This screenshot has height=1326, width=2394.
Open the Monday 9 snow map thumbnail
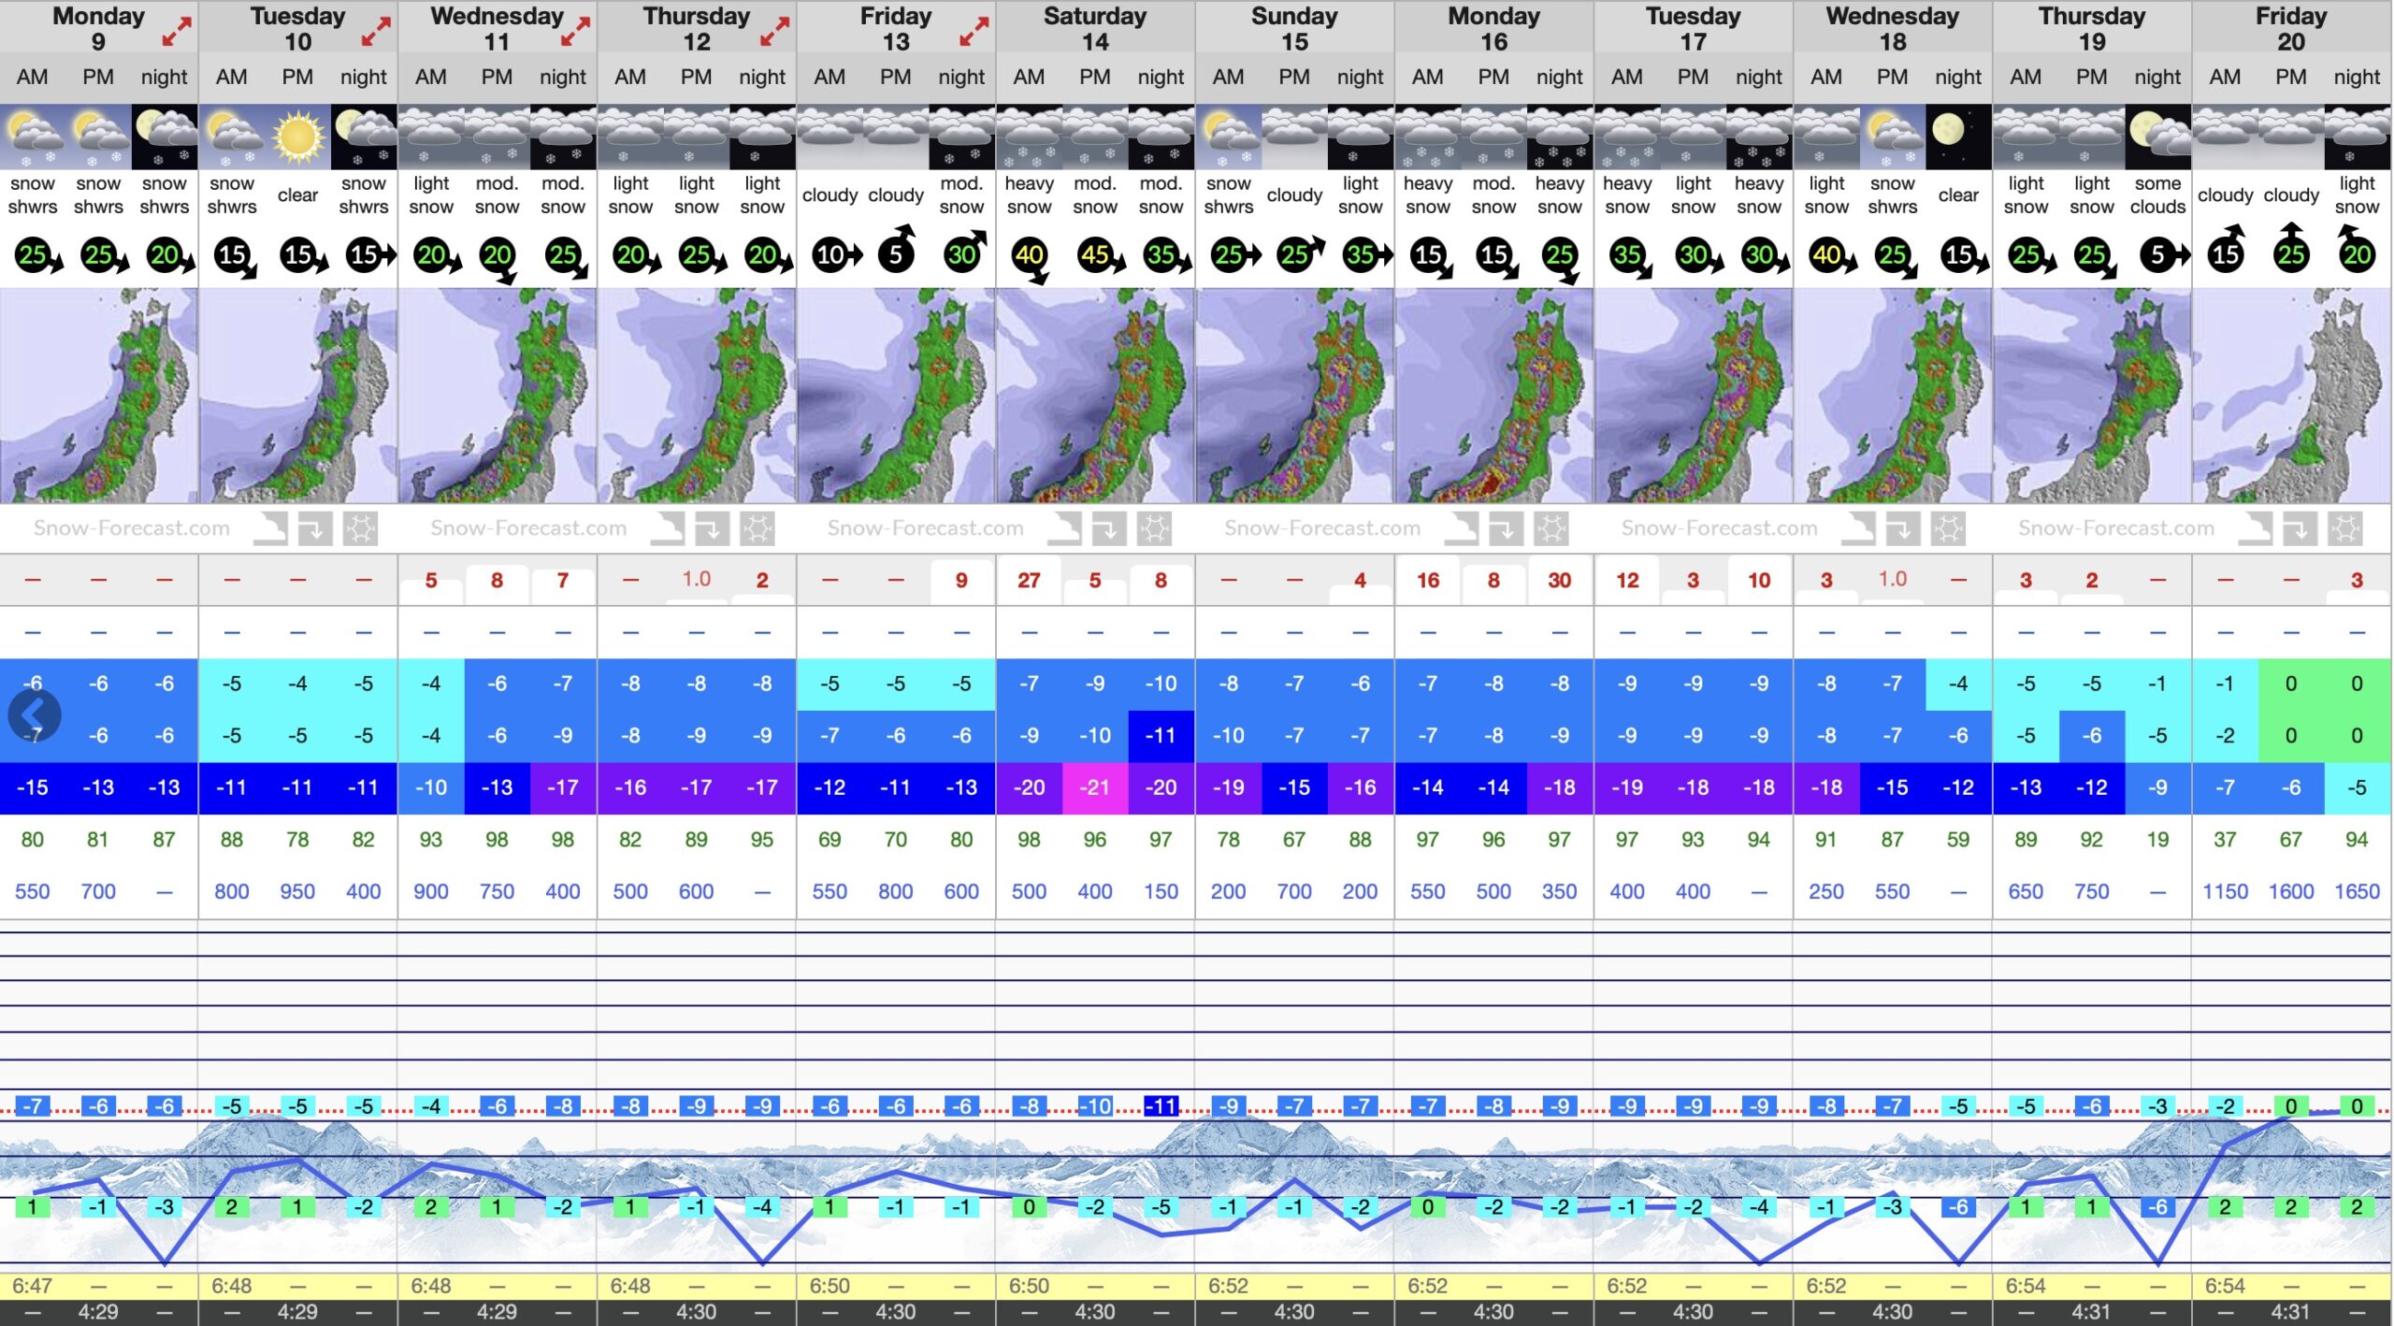tap(99, 395)
